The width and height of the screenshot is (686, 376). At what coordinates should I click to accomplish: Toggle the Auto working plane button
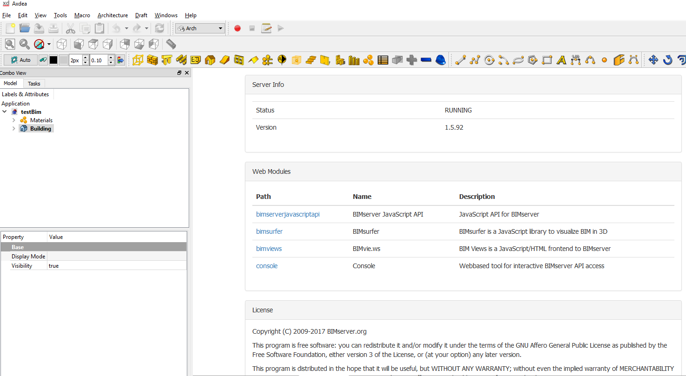(20, 60)
